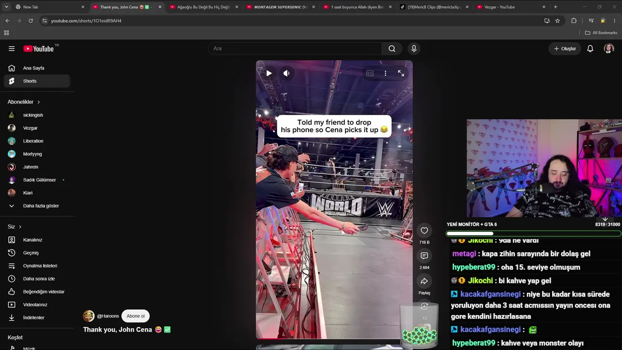Open the Liberation subscription channel

36,141
